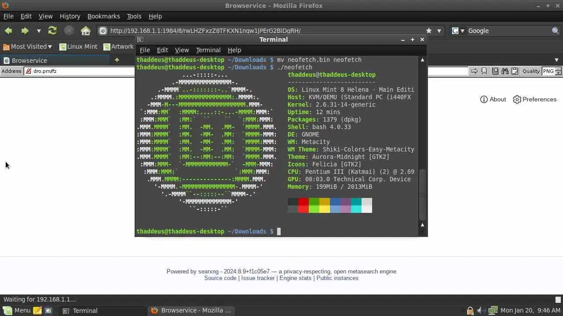Open the Engine stats footer link
Image resolution: width=563 pixels, height=316 pixels.
(295, 278)
